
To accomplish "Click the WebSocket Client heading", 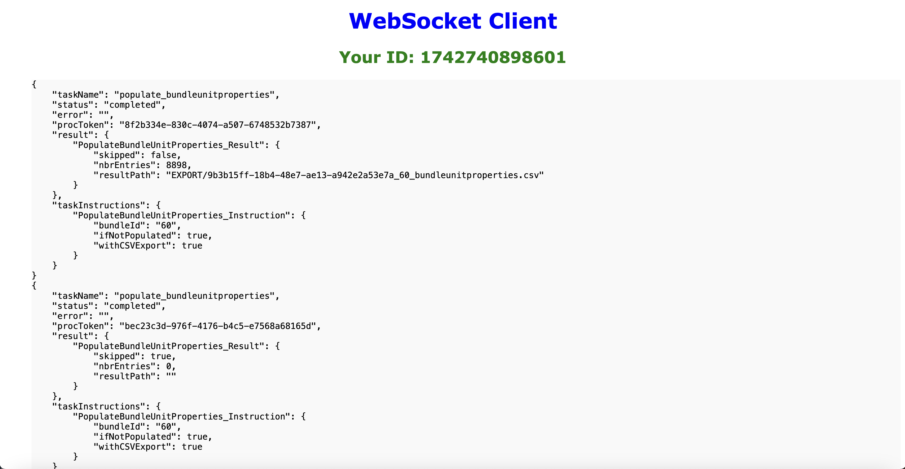I will [x=453, y=21].
